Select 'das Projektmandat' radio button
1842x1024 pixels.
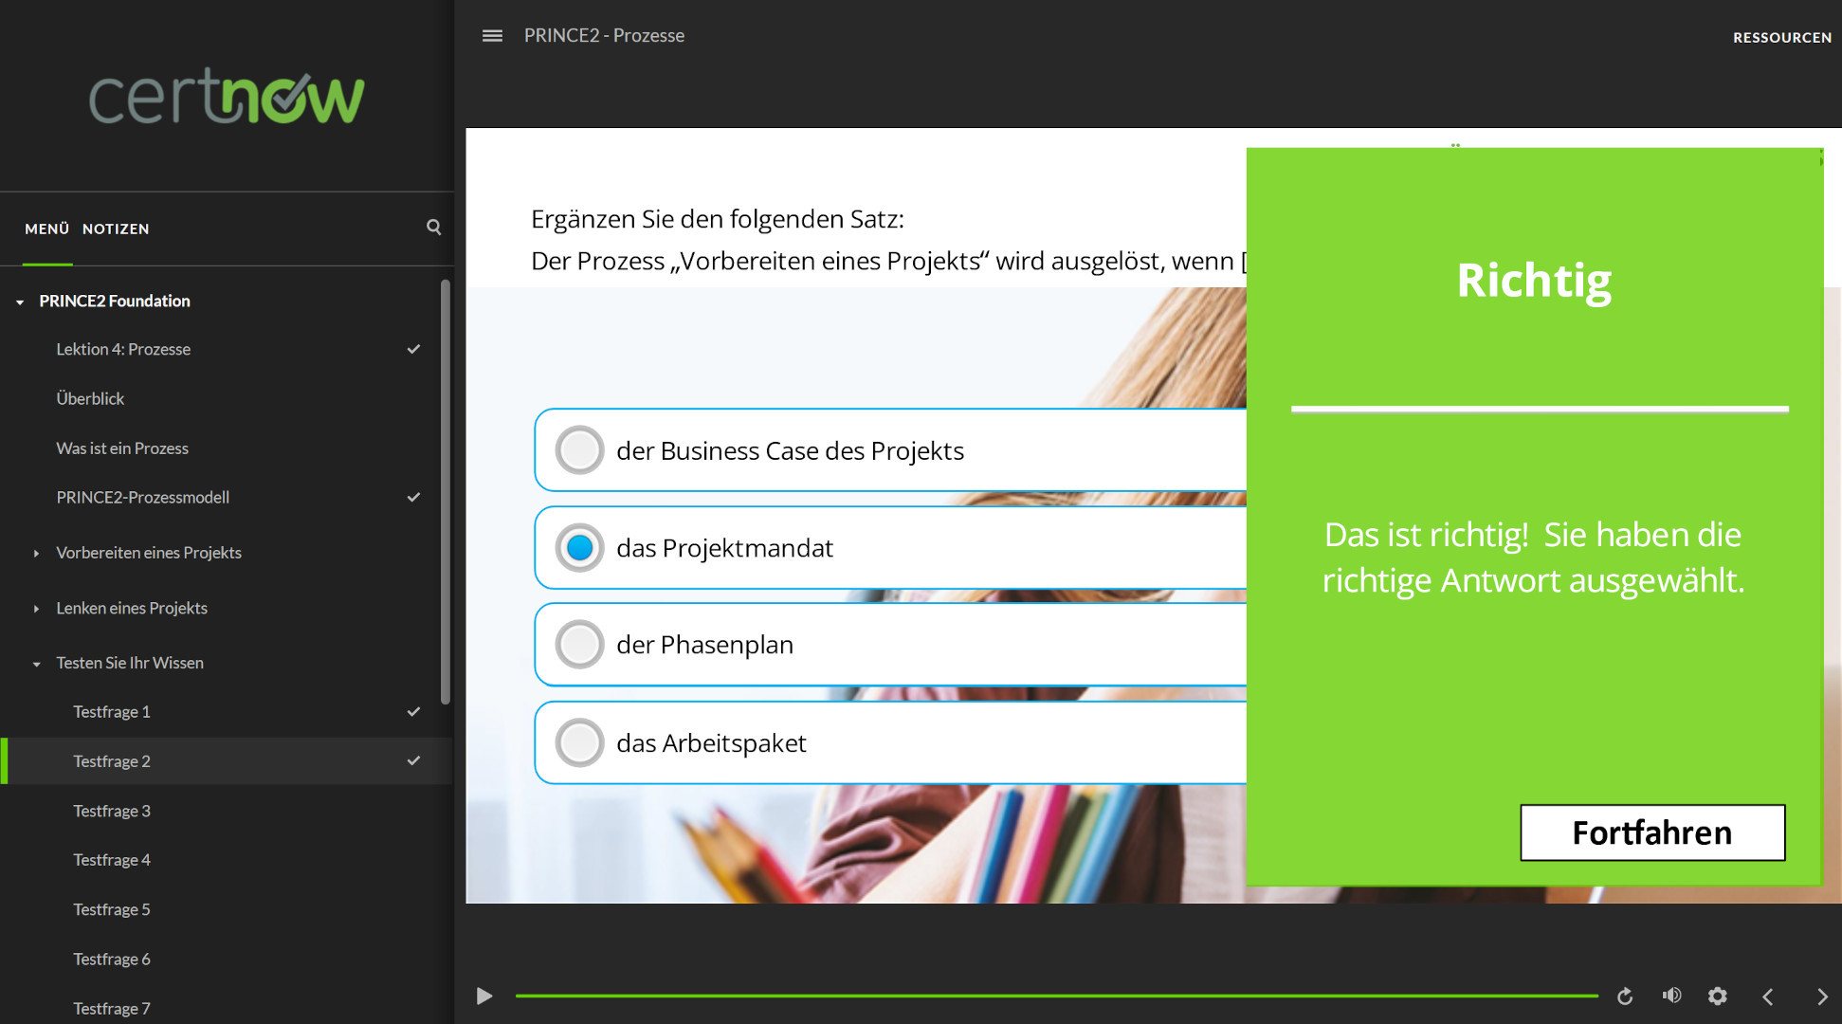pyautogui.click(x=579, y=547)
